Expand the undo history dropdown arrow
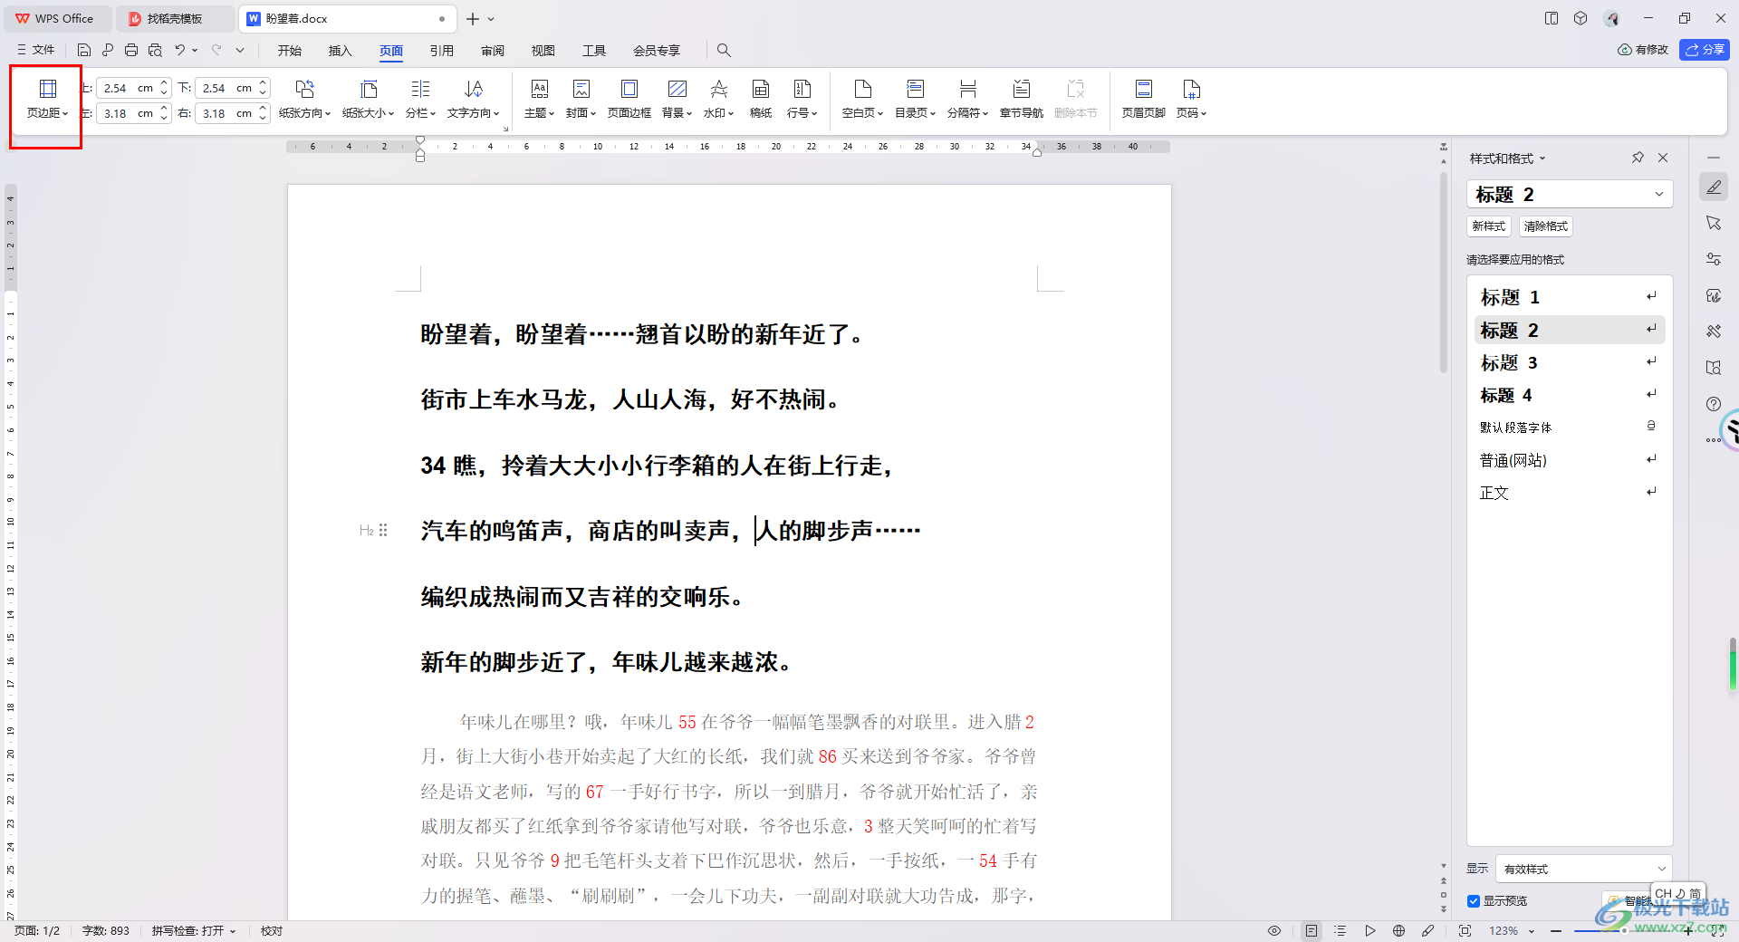 point(195,51)
